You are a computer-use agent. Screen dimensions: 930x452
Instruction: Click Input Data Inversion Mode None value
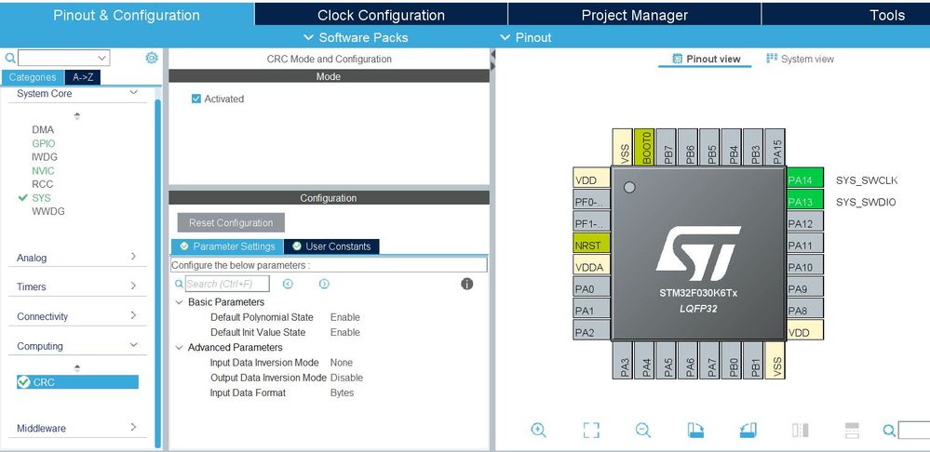342,363
